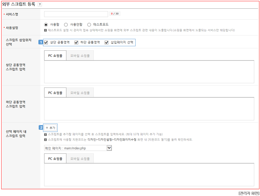Click the 외부 스크립트 등록 heading
Image resolution: width=260 pixels, height=196 pixels.
click(x=19, y=4)
